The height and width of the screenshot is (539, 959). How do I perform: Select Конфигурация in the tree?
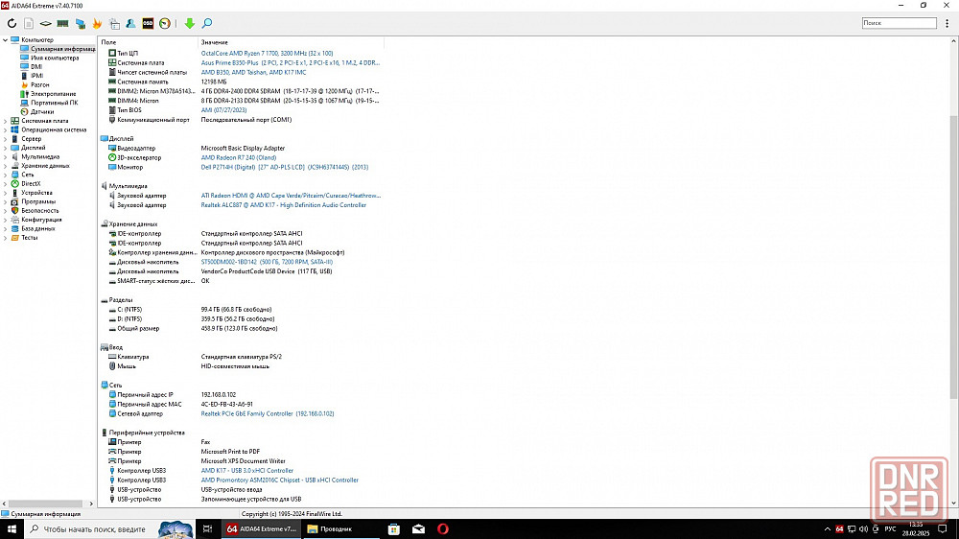coord(41,220)
